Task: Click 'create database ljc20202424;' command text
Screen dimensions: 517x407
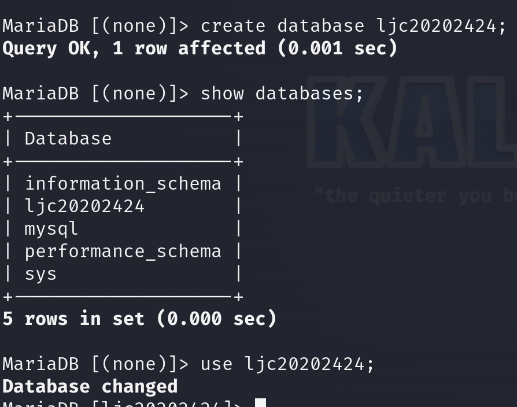Action: (353, 26)
